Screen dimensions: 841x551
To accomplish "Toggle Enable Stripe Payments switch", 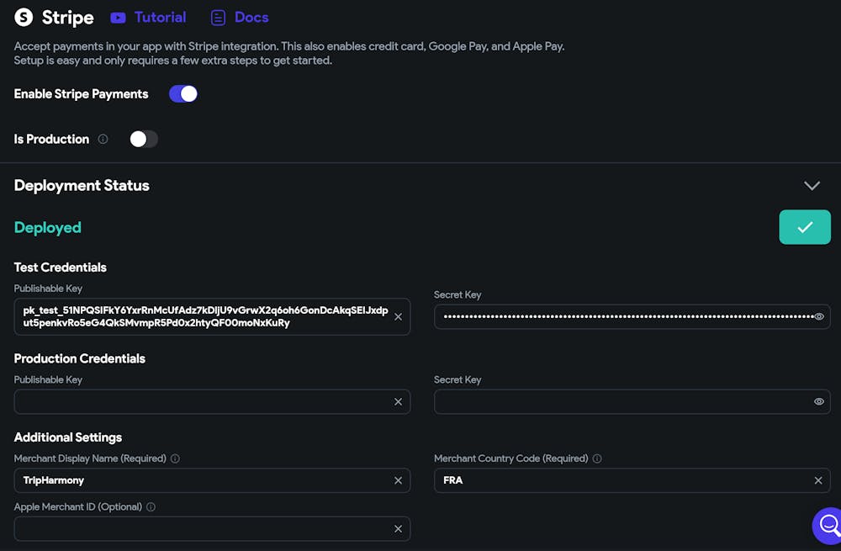I will [x=183, y=94].
